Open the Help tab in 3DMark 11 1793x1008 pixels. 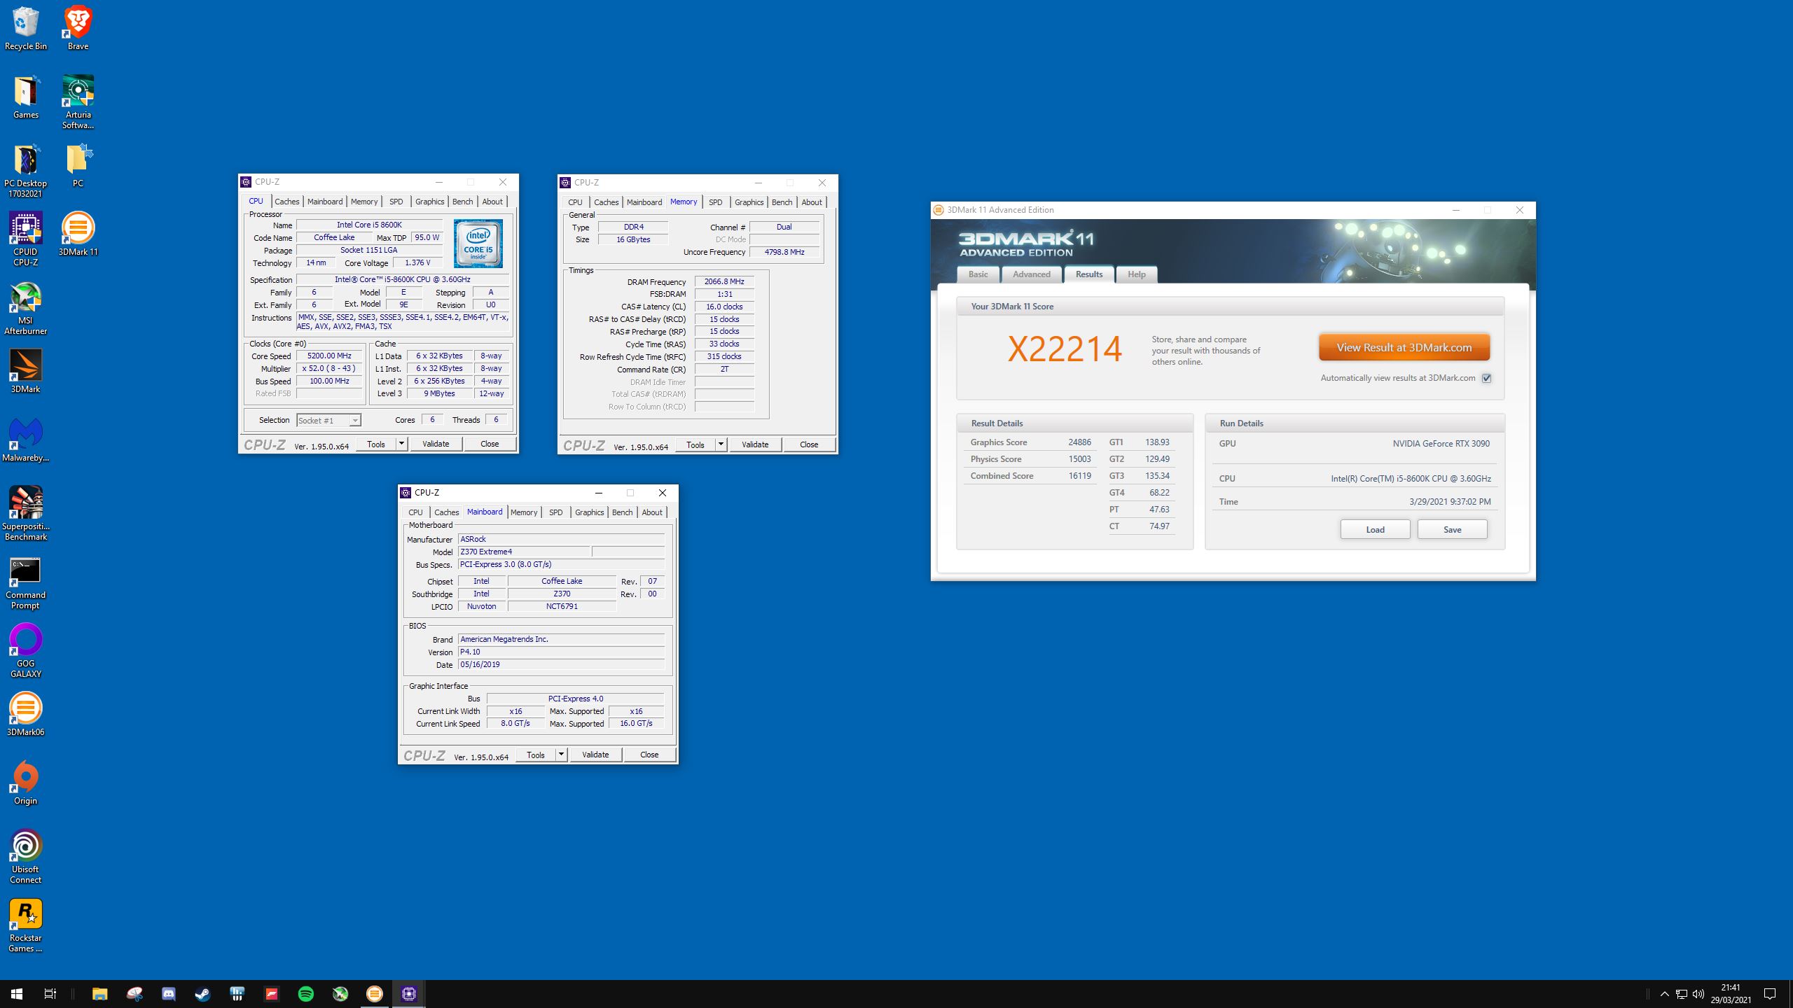(x=1136, y=274)
